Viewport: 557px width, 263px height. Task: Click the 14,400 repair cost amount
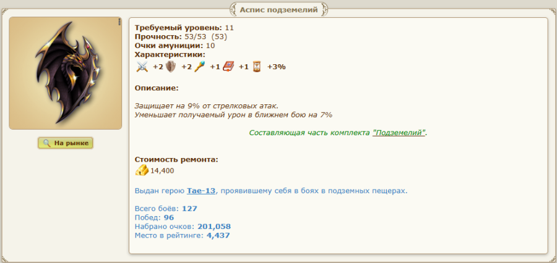162,171
